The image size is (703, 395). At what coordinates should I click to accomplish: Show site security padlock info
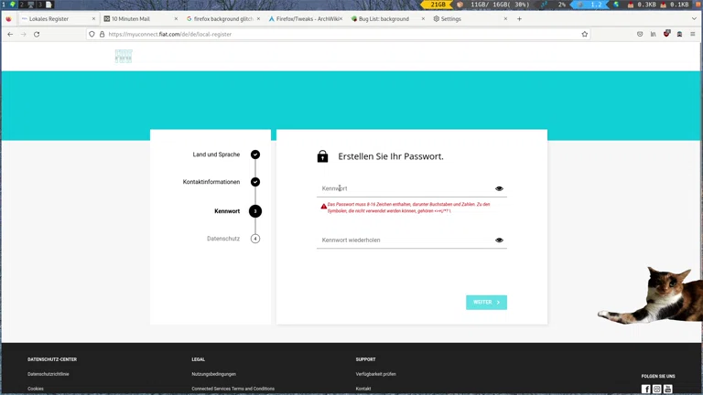tap(103, 34)
